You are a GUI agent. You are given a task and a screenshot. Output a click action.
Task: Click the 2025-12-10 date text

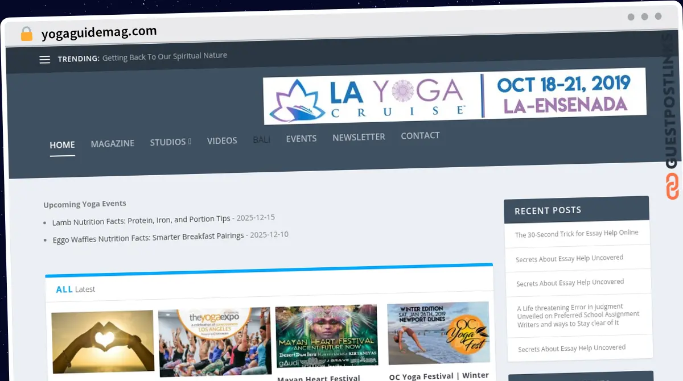(x=269, y=234)
